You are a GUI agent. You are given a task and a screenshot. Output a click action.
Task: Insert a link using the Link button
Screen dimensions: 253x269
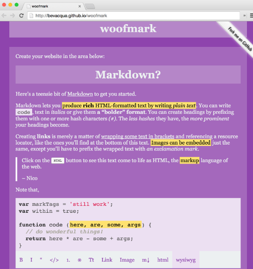[107, 260]
